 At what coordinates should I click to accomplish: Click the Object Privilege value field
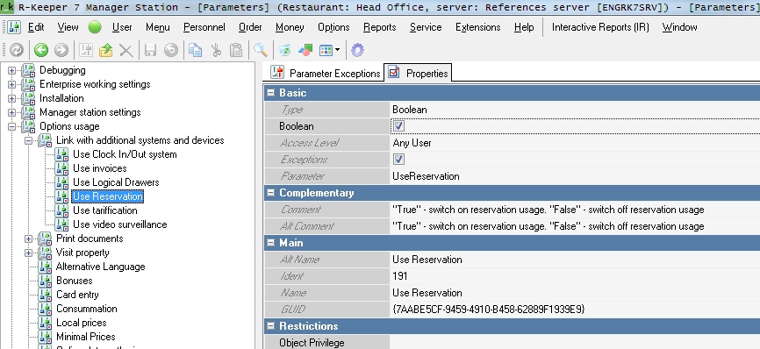575,343
